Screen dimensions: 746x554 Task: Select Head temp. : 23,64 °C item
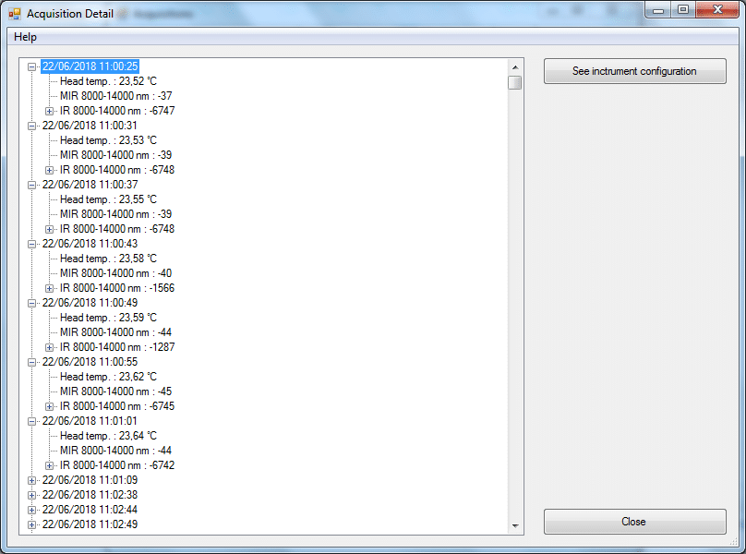click(108, 436)
